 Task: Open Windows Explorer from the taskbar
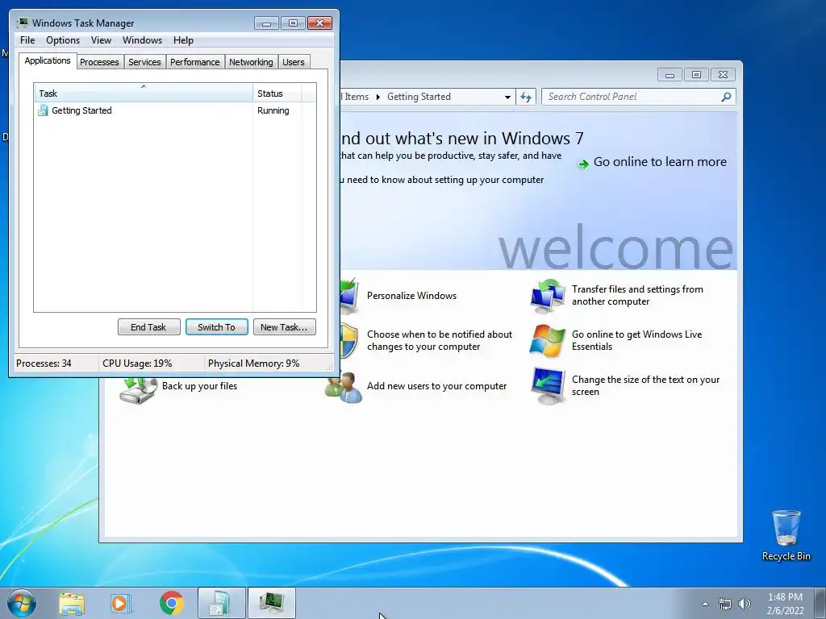[x=72, y=603]
